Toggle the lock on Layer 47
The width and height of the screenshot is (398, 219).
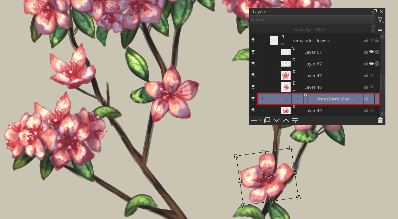tap(366, 75)
